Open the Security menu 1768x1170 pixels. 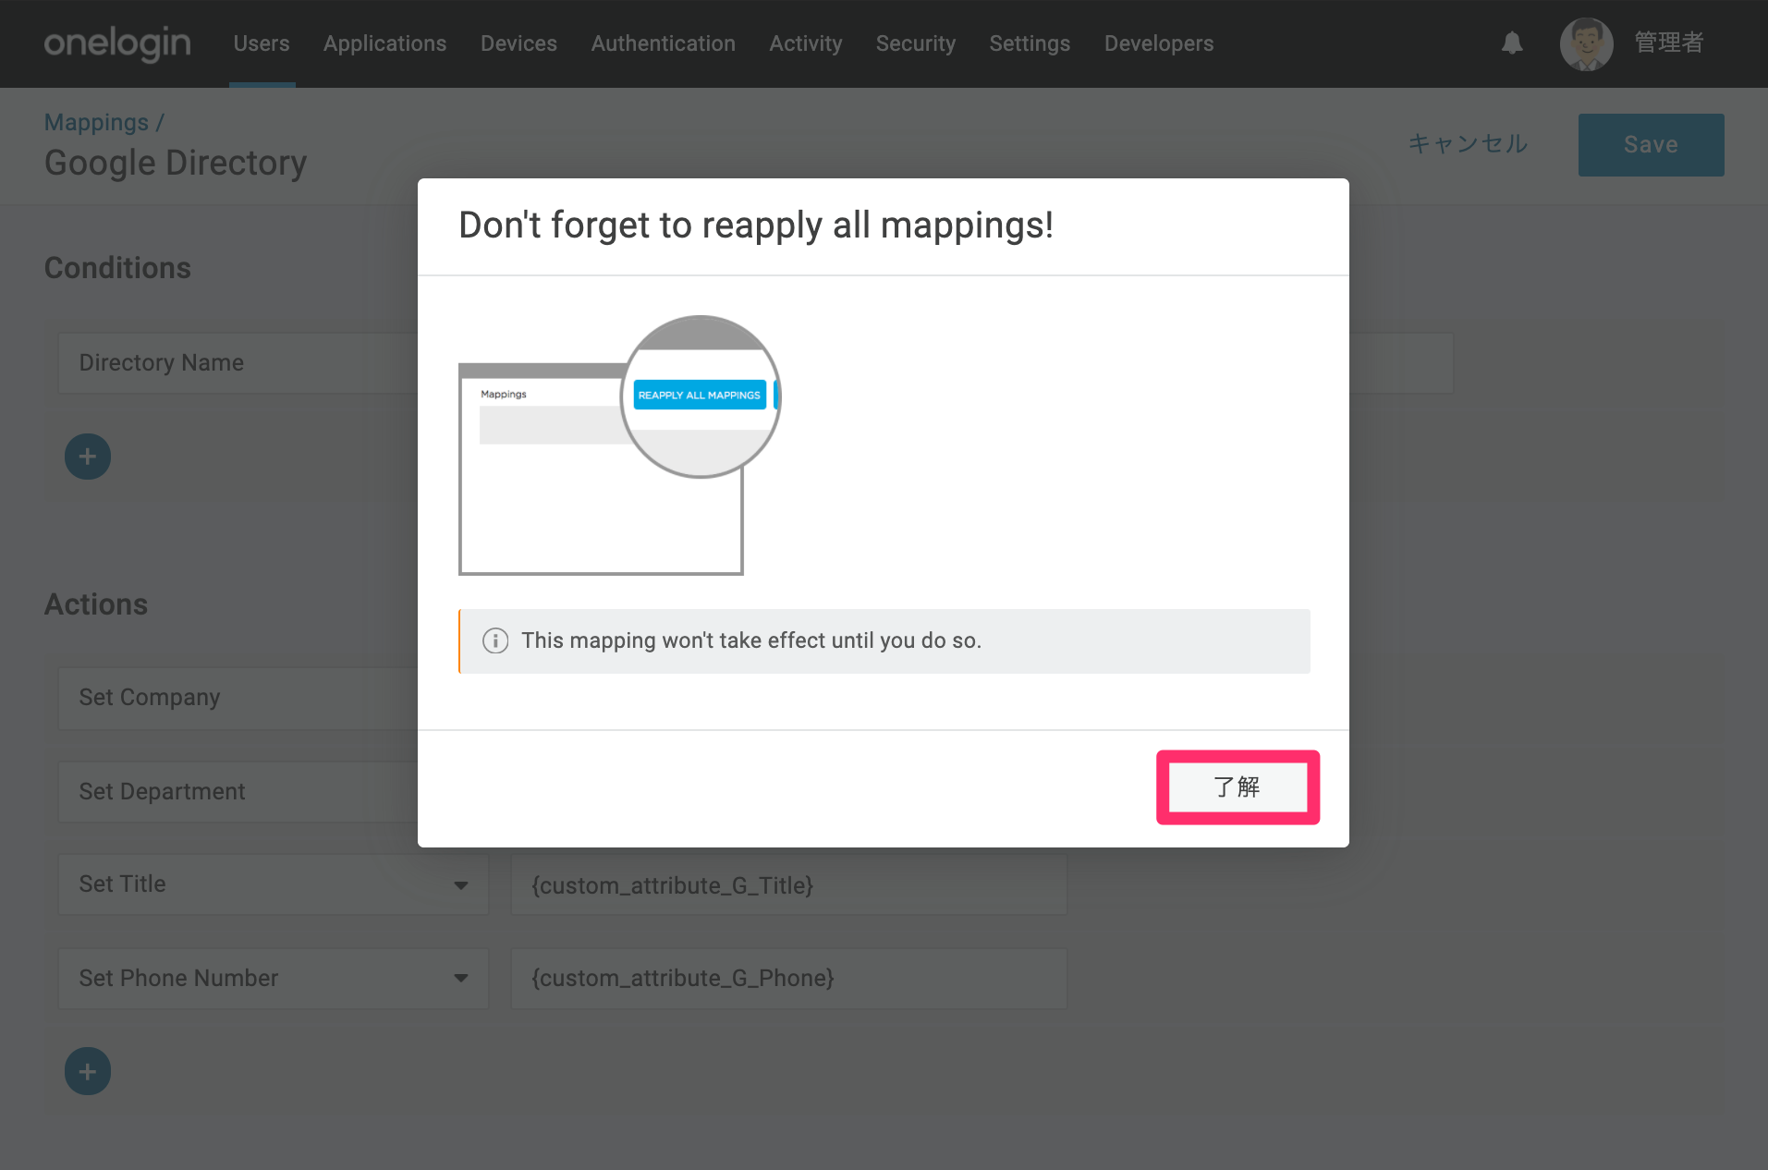(x=916, y=43)
